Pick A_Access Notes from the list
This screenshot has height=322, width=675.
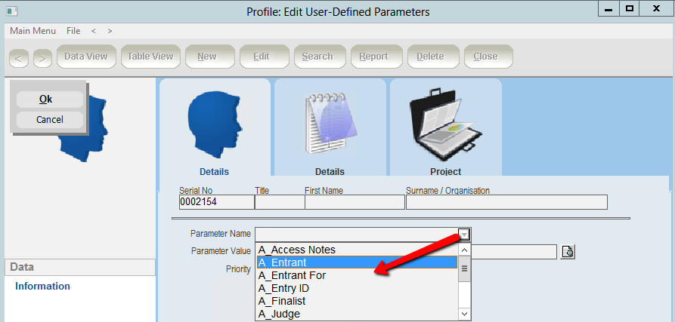(357, 250)
